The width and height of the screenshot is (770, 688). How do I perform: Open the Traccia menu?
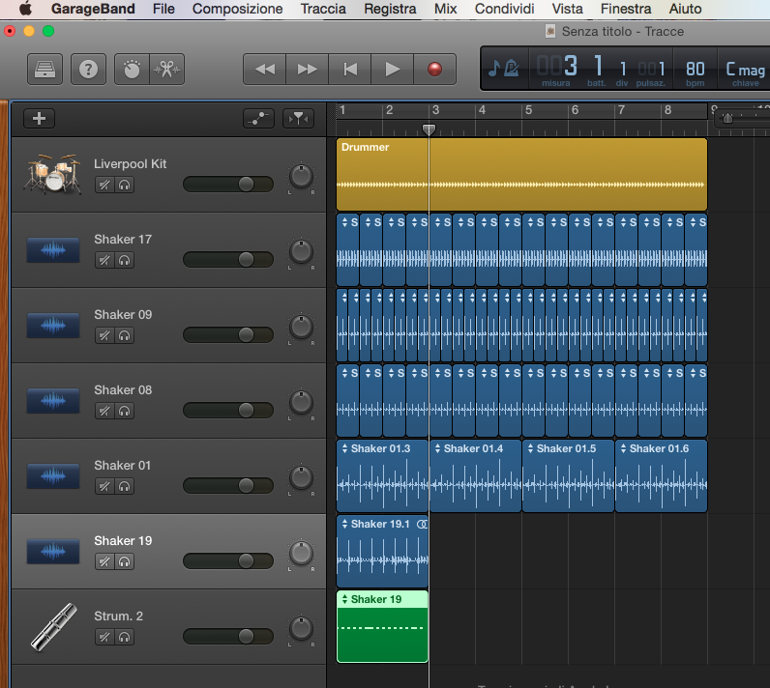click(x=323, y=9)
